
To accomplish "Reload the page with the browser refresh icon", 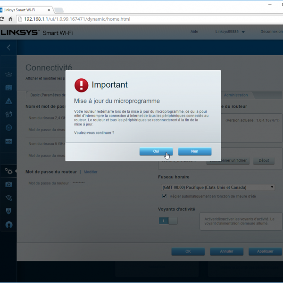I will click(x=2, y=19).
